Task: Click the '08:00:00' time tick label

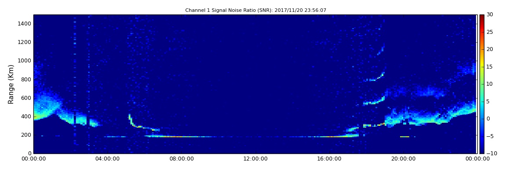Action: (x=181, y=159)
